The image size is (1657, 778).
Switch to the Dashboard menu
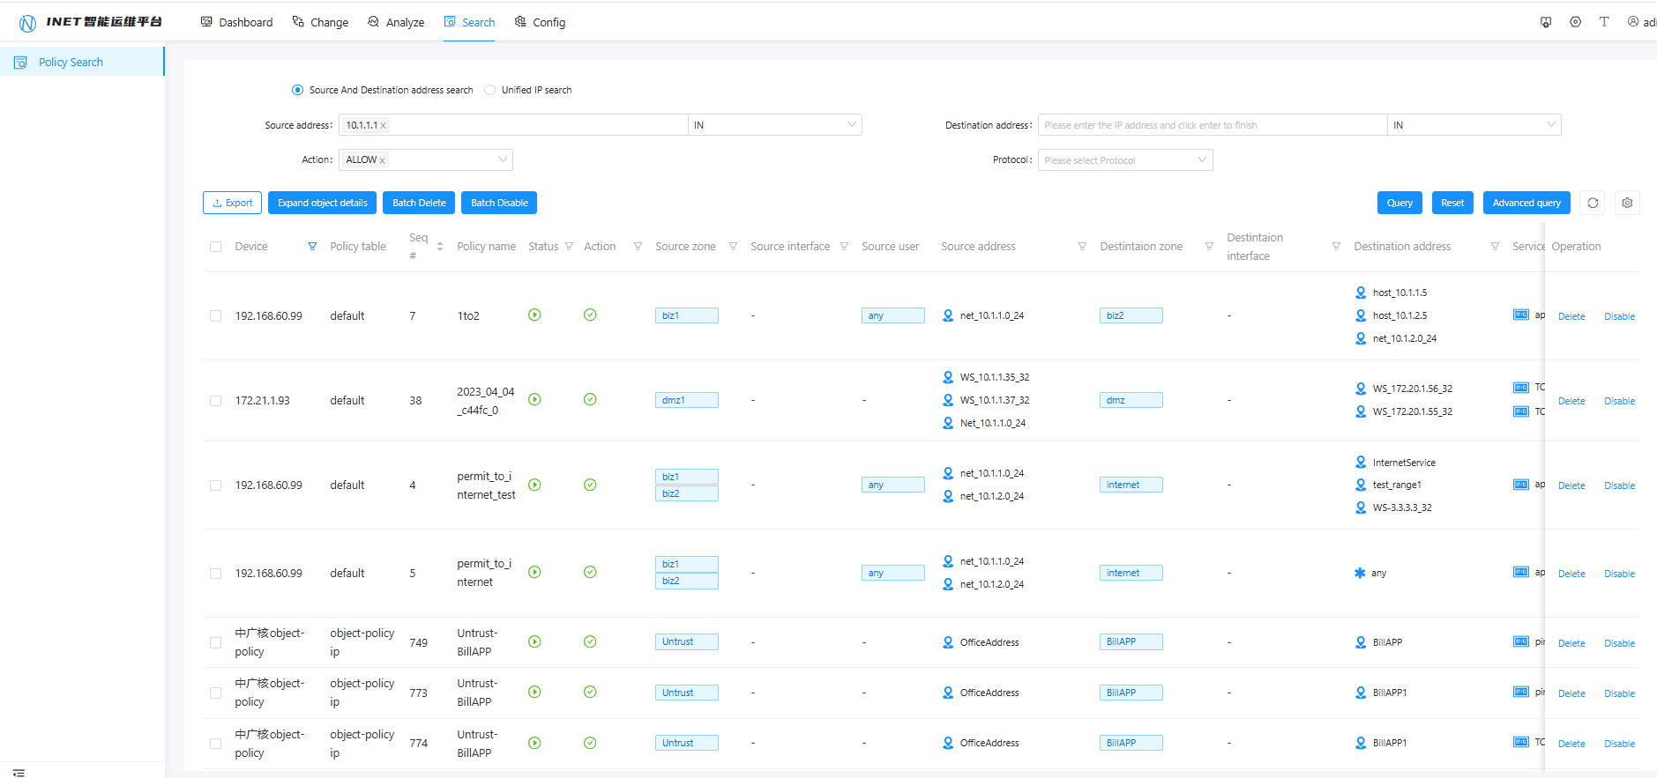236,22
